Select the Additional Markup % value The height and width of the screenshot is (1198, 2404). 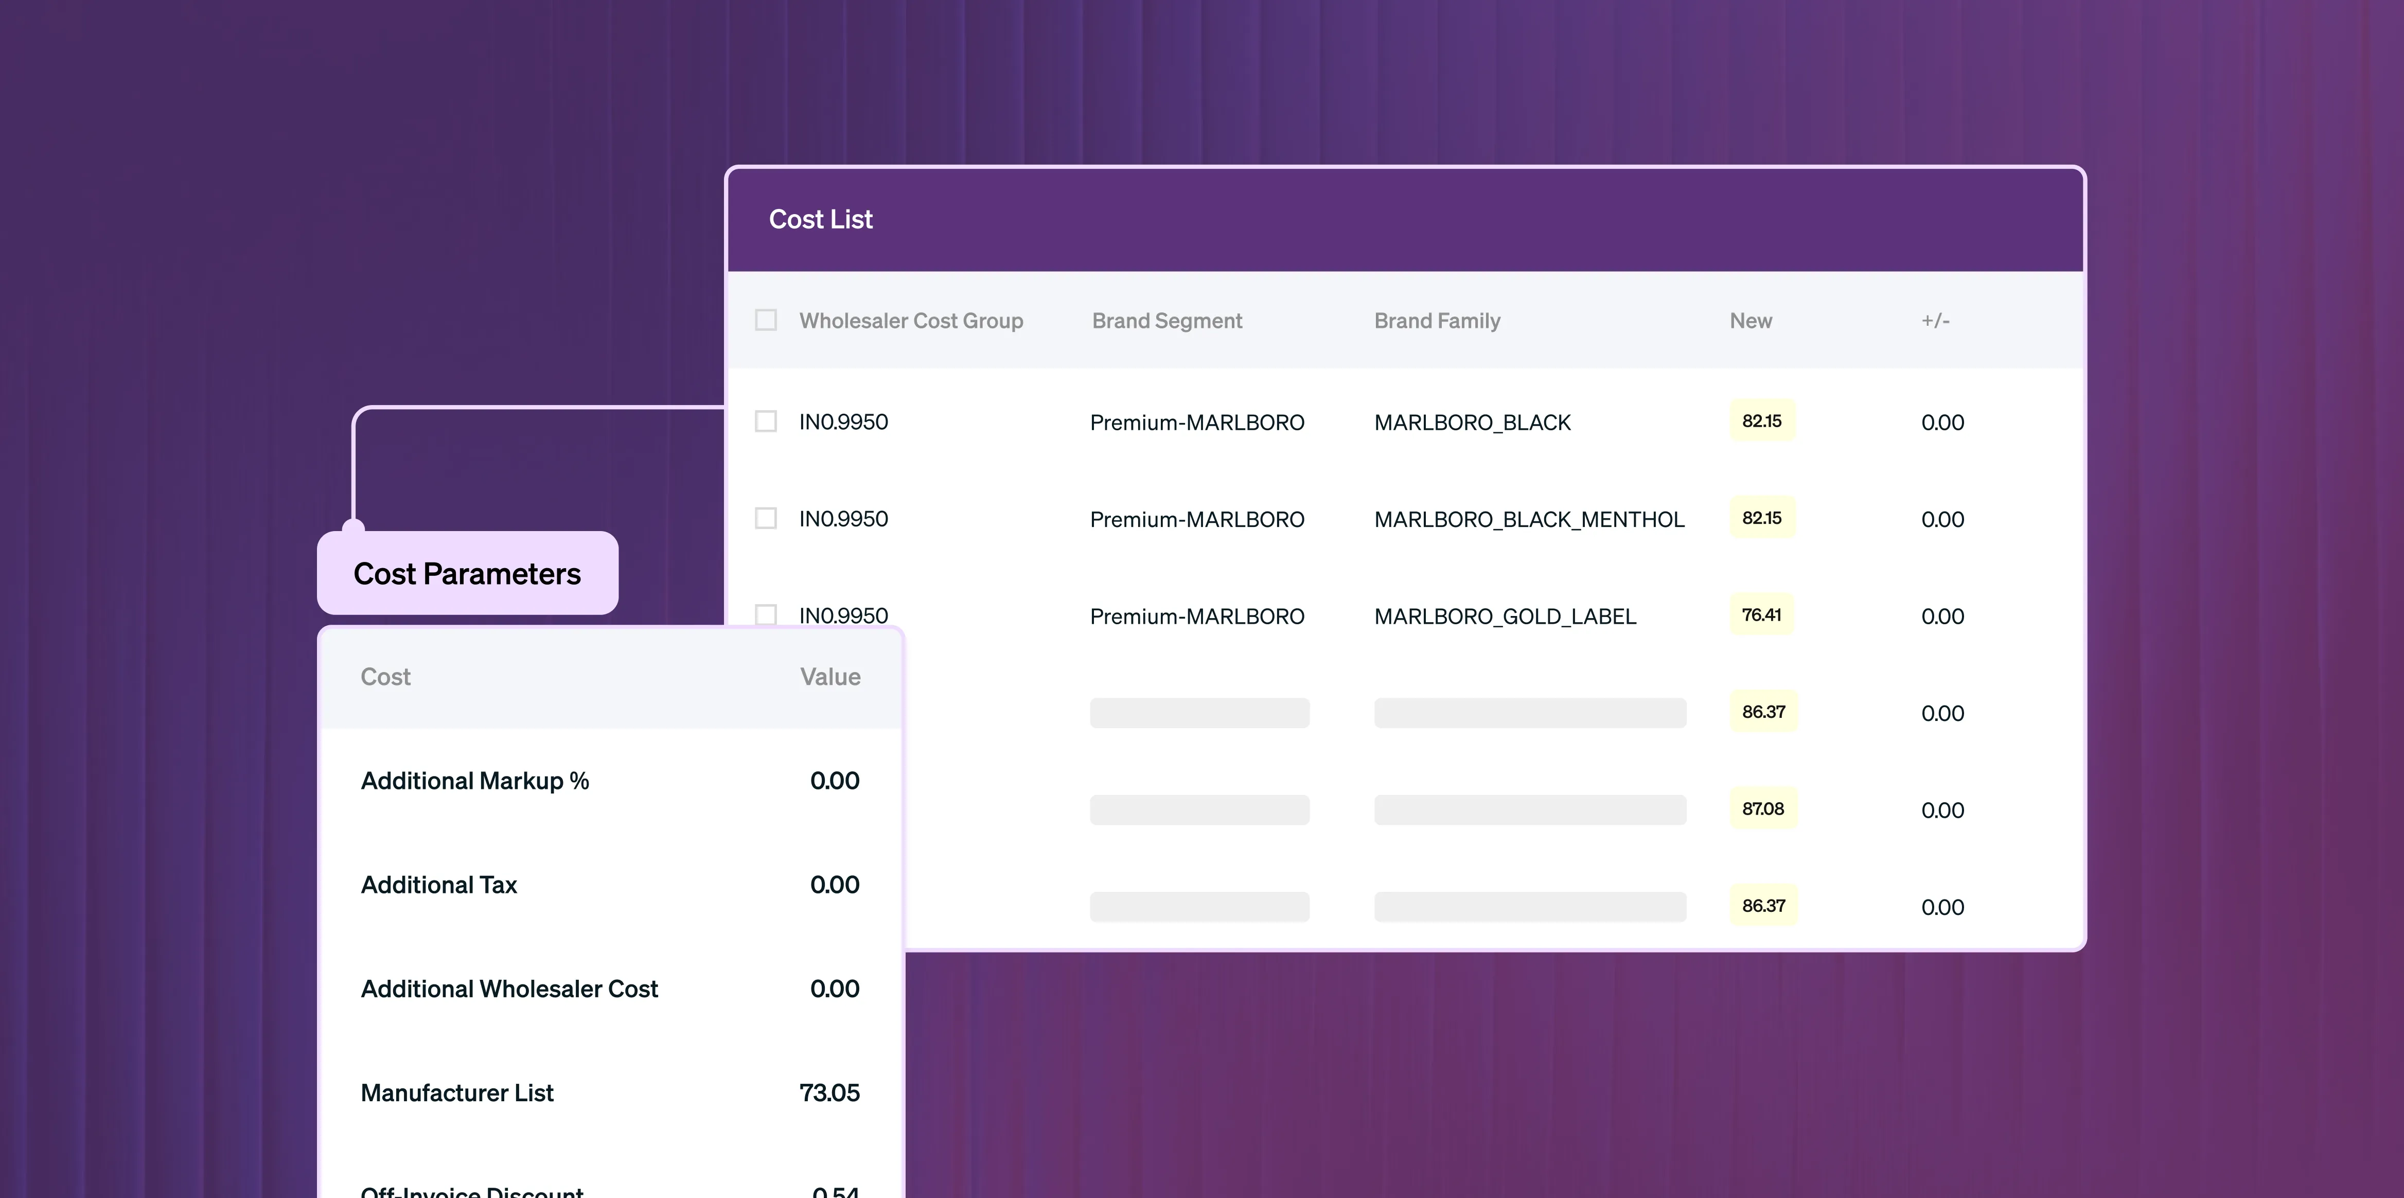[x=834, y=781]
